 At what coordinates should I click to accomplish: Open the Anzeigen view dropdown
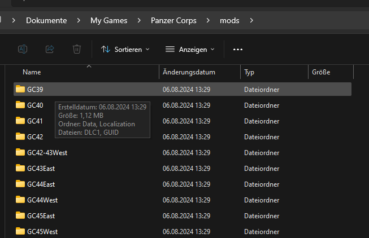coord(190,49)
